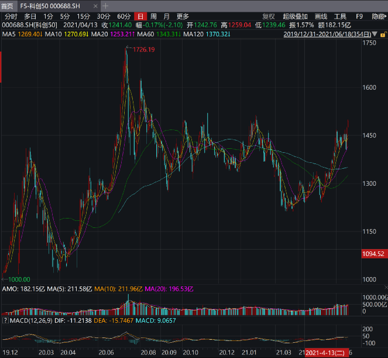Screen dimensions: 388x358
Task: Click the 隐藏 hide panel button
Action: click(x=379, y=16)
